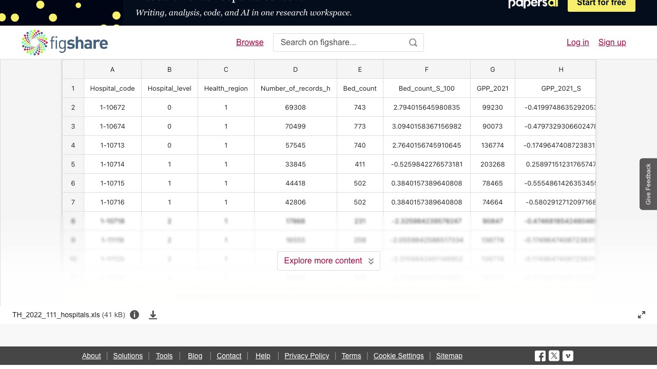Screen dimensions: 657x369
Task: Click the Hospital_code header cell
Action: (112, 88)
